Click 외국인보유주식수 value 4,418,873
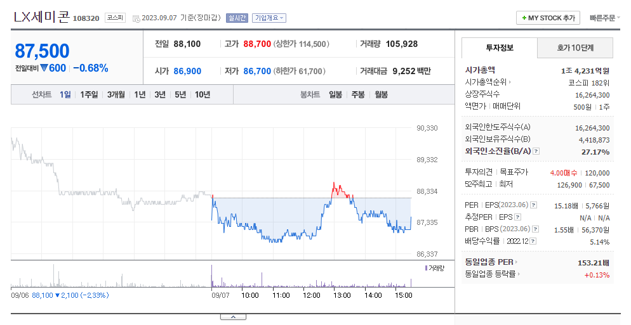 pos(594,140)
